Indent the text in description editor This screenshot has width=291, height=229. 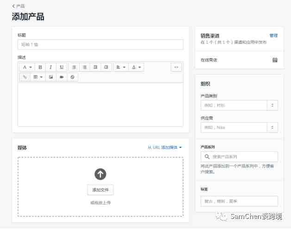click(106, 67)
